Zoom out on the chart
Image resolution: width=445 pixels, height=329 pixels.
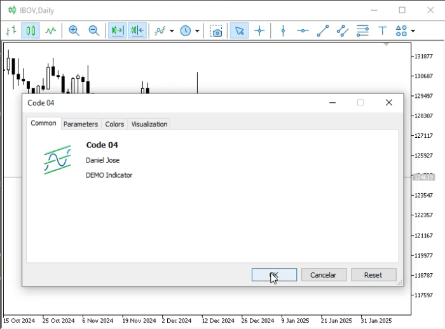click(x=94, y=30)
